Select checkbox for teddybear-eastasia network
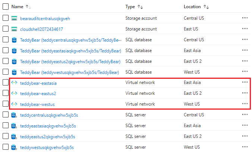This screenshot has height=152, width=252. (6, 83)
